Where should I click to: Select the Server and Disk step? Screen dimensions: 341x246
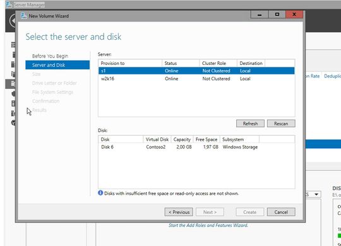tap(57, 65)
